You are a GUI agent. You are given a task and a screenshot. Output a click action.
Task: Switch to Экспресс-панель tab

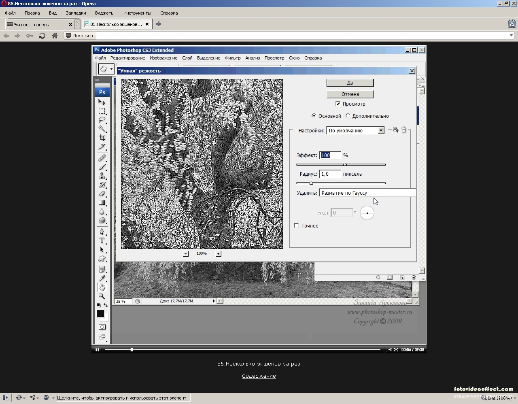click(x=39, y=24)
